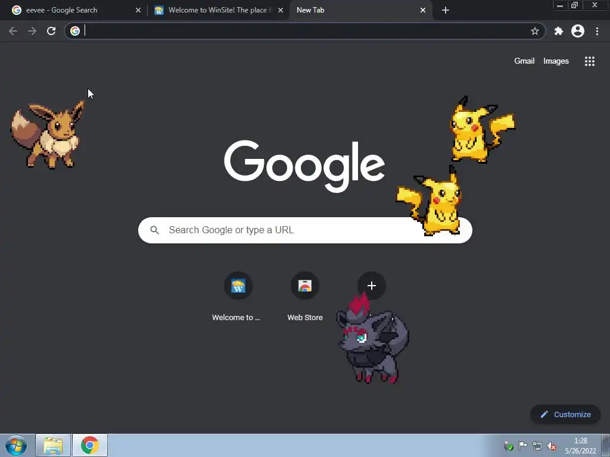This screenshot has height=457, width=610.
Task: Close the Welcome to WinSite tab
Action: [x=281, y=10]
